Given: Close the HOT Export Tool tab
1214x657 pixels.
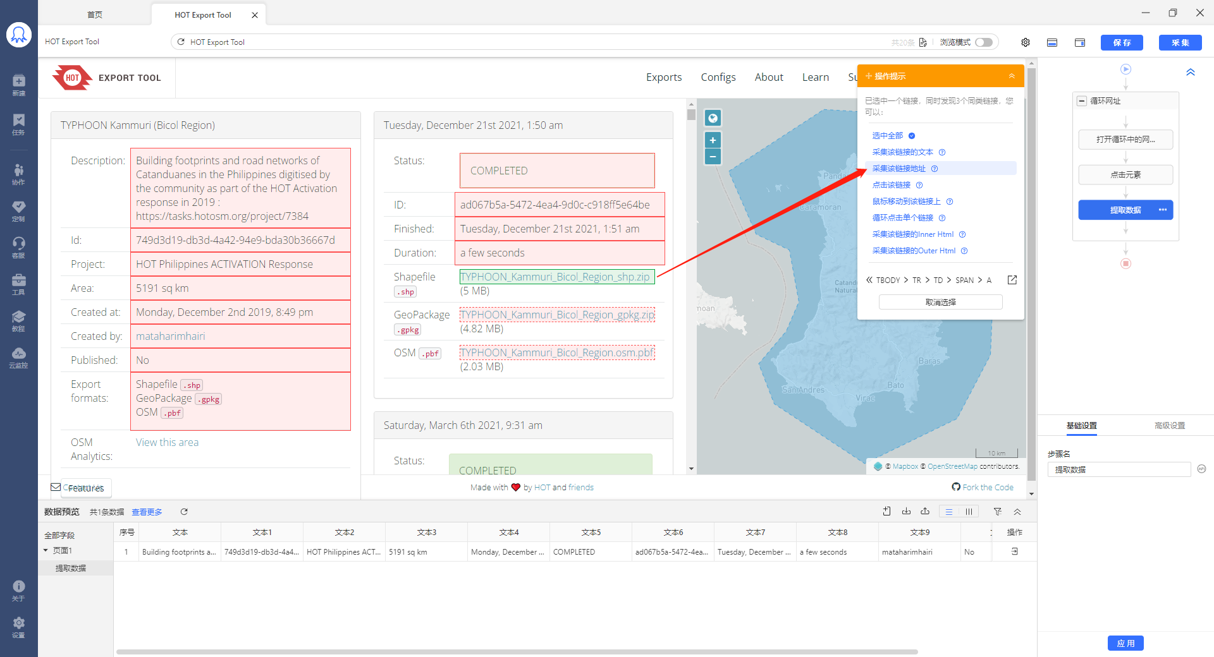Looking at the screenshot, I should pyautogui.click(x=255, y=15).
